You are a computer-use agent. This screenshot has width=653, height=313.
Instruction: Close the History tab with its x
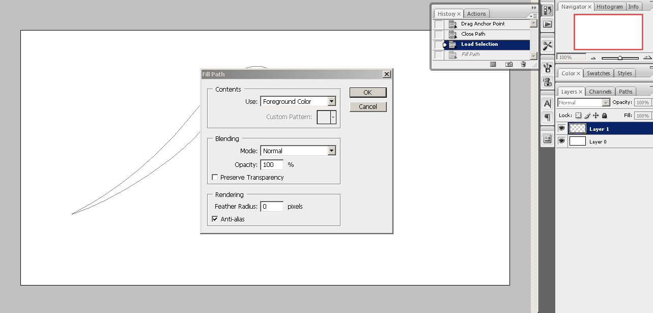point(459,14)
